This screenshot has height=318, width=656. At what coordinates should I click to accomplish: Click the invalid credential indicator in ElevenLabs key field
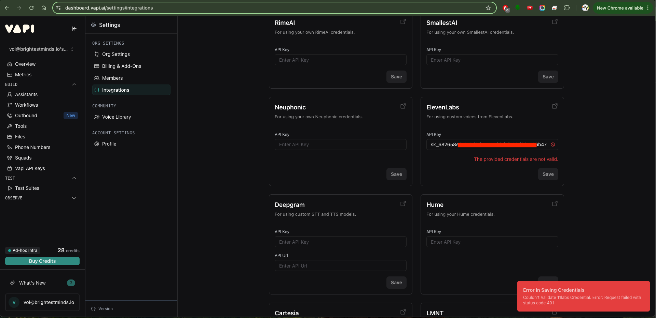click(553, 145)
